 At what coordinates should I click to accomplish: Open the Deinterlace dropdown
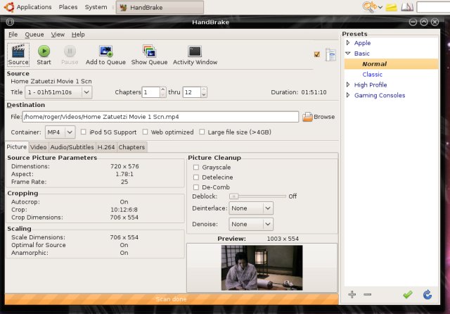pos(250,208)
